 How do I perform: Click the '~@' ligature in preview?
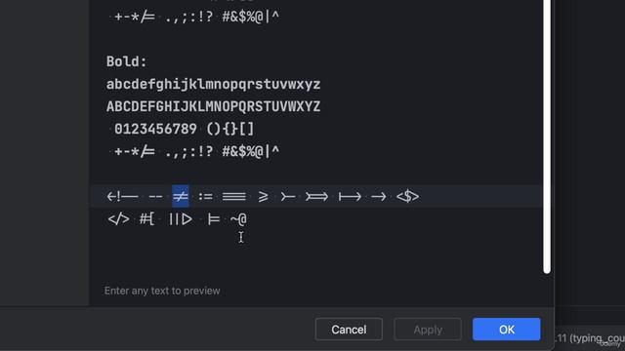(x=238, y=218)
